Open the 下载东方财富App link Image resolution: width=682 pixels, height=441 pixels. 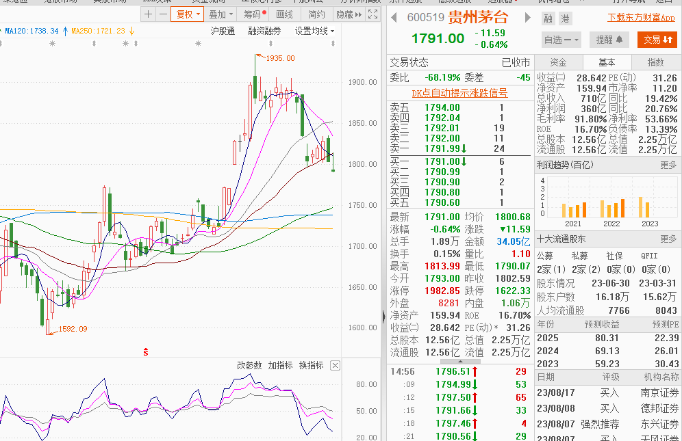641,18
